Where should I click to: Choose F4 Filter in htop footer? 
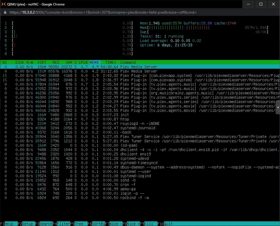click(61, 224)
